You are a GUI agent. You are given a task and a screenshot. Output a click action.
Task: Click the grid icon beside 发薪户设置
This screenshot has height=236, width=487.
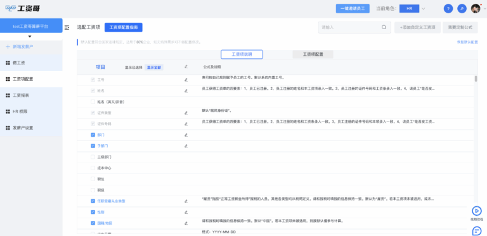click(x=8, y=128)
